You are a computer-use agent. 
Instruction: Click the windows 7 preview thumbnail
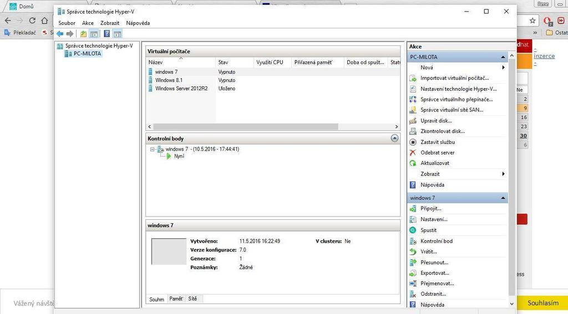click(169, 251)
